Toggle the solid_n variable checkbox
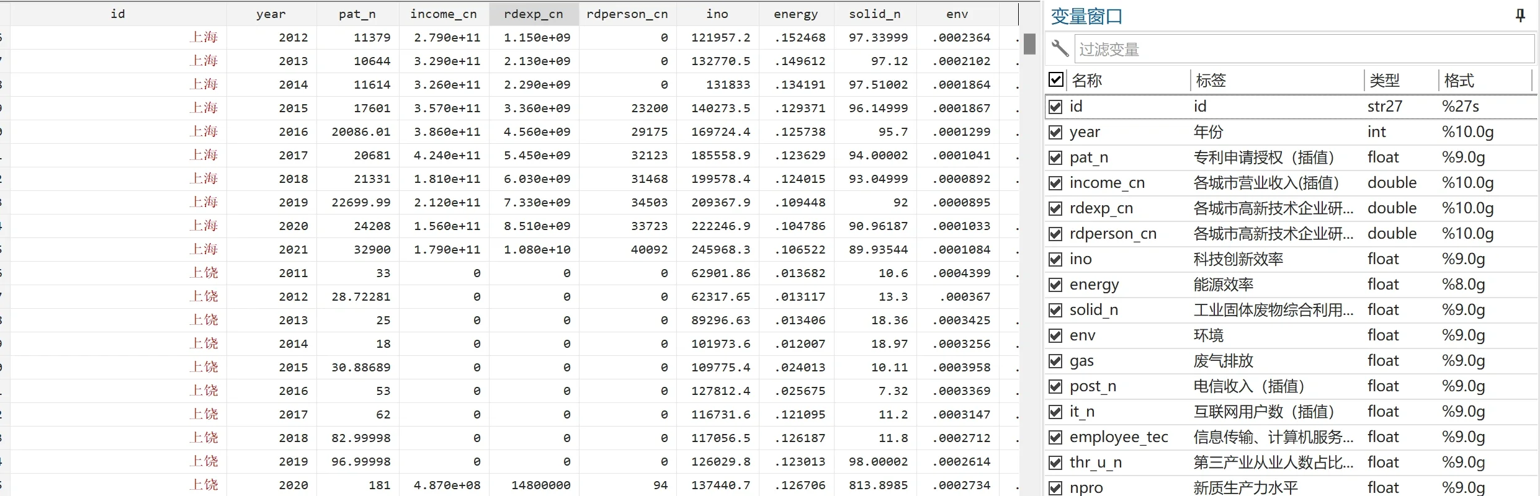1540x496 pixels. (x=1055, y=310)
